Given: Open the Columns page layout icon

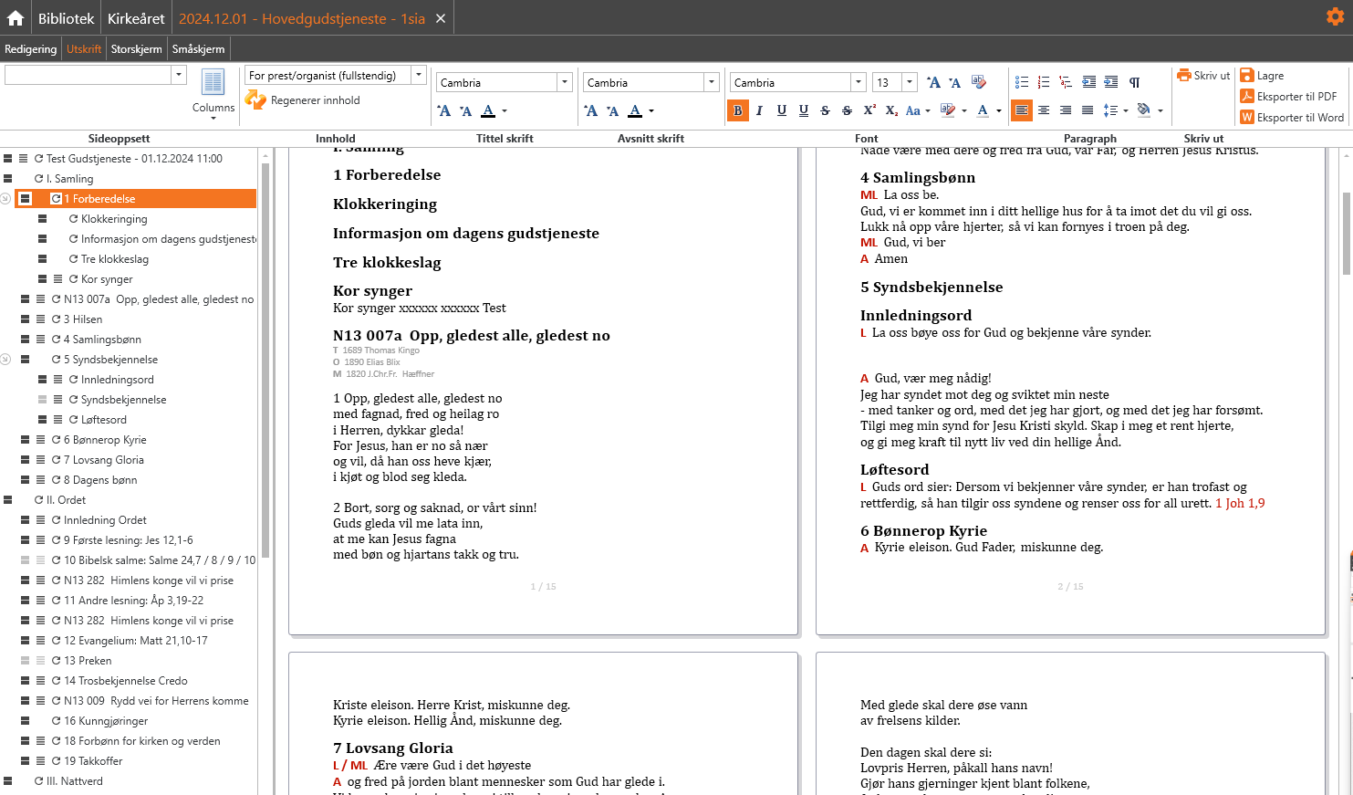Looking at the screenshot, I should pos(213,82).
